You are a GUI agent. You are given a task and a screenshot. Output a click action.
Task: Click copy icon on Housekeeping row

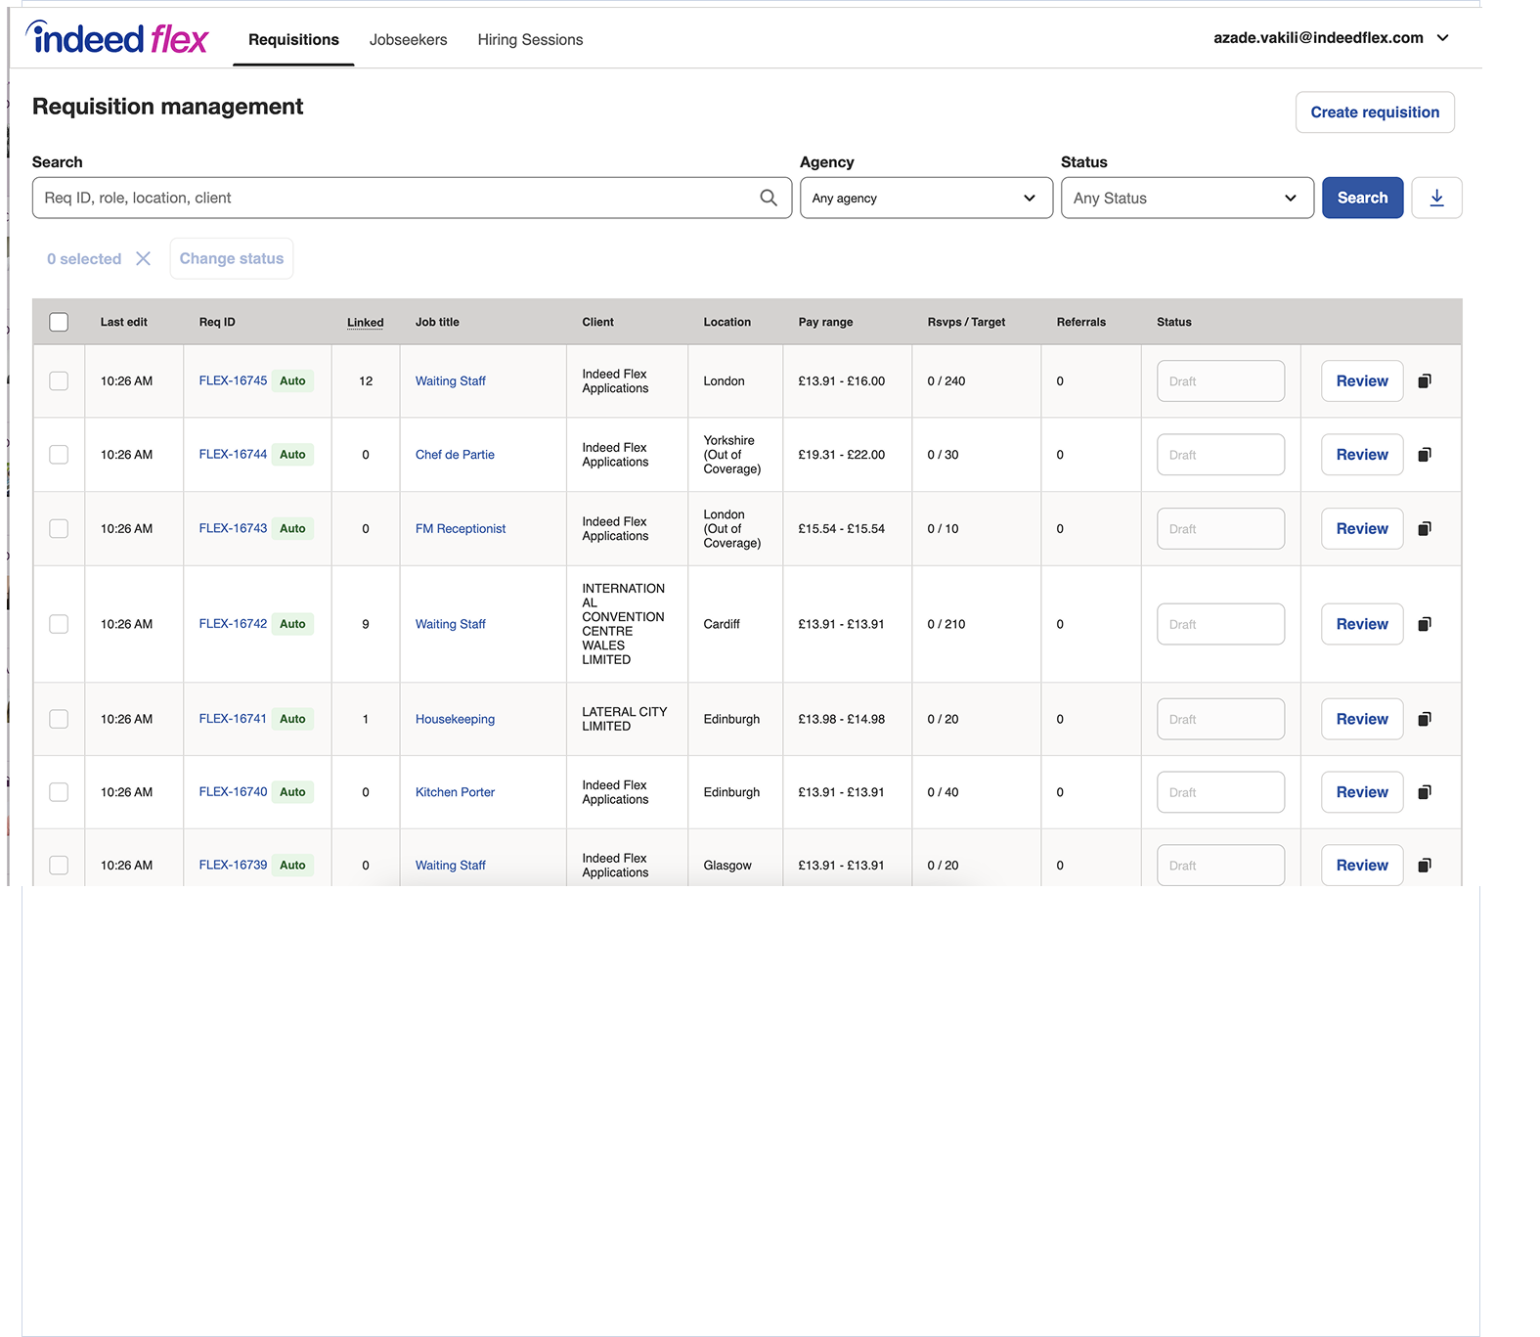pos(1425,719)
